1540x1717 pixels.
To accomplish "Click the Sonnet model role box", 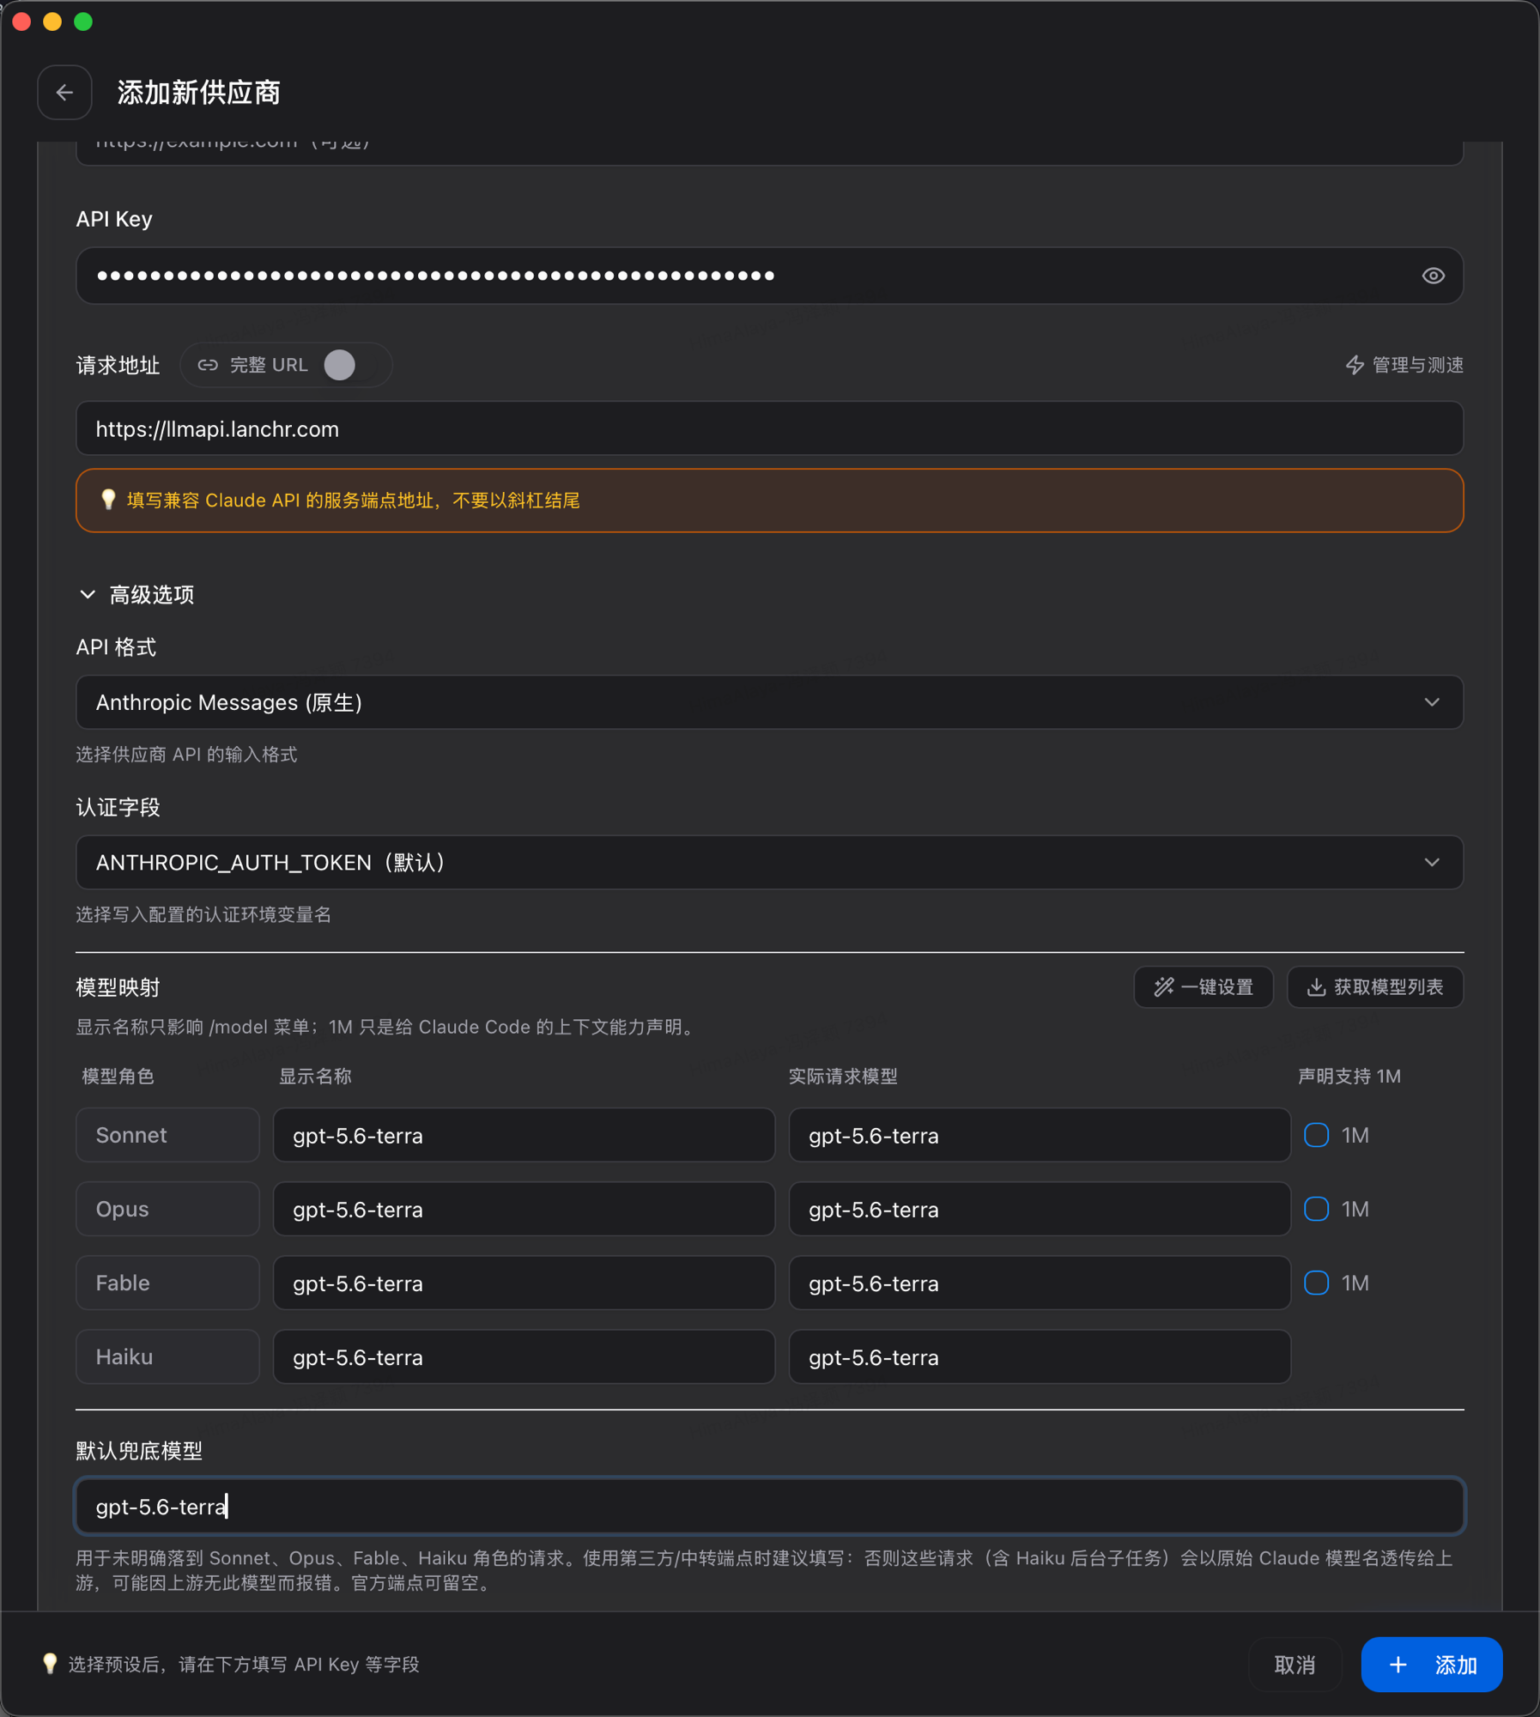I will point(167,1135).
